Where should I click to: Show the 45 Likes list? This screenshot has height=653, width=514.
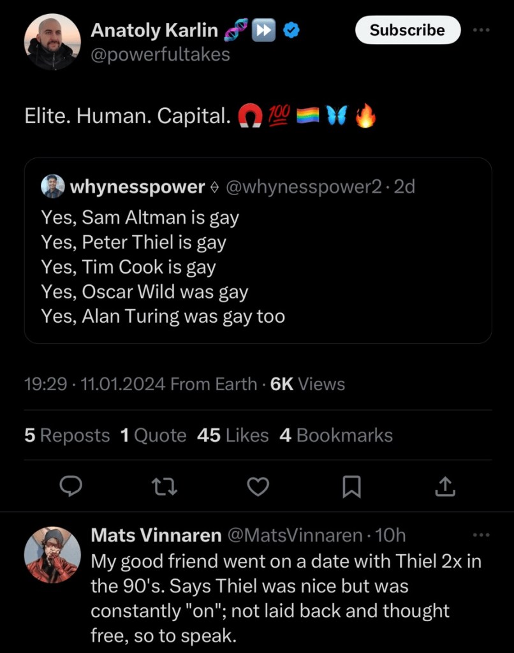click(x=233, y=436)
